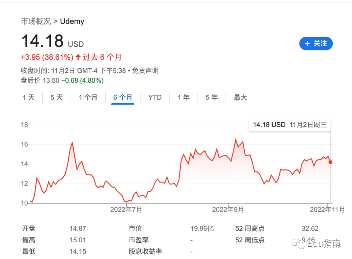Select the 1 天 range tab
352x259 pixels.
pyautogui.click(x=29, y=98)
